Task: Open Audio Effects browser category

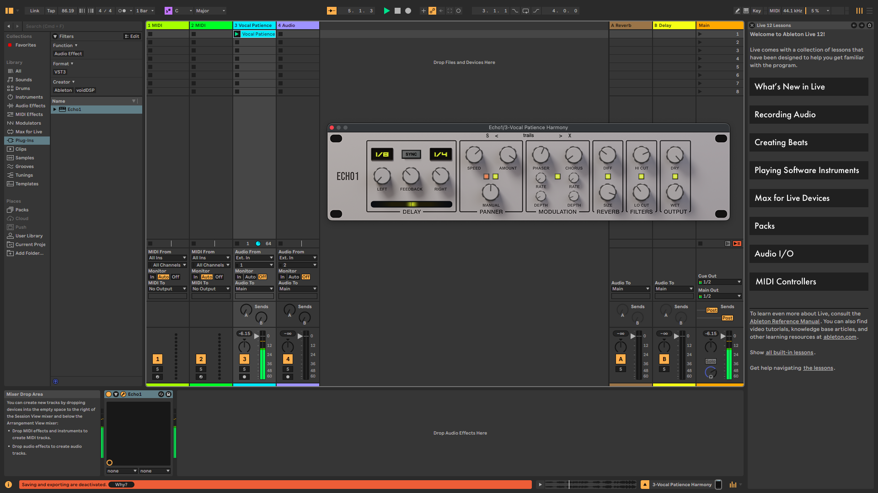Action: pos(30,105)
